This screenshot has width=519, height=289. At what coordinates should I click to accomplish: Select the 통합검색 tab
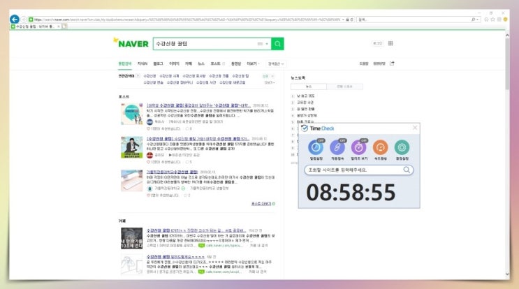pos(125,64)
